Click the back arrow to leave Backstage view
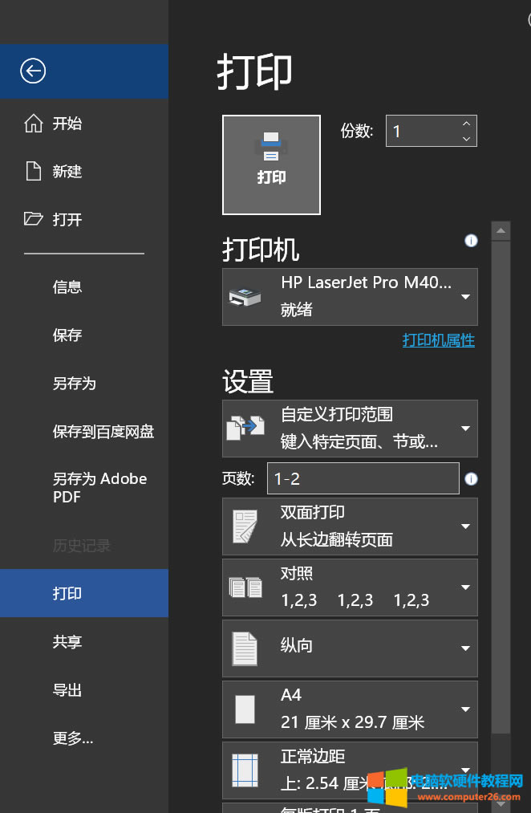The height and width of the screenshot is (813, 531). click(32, 71)
